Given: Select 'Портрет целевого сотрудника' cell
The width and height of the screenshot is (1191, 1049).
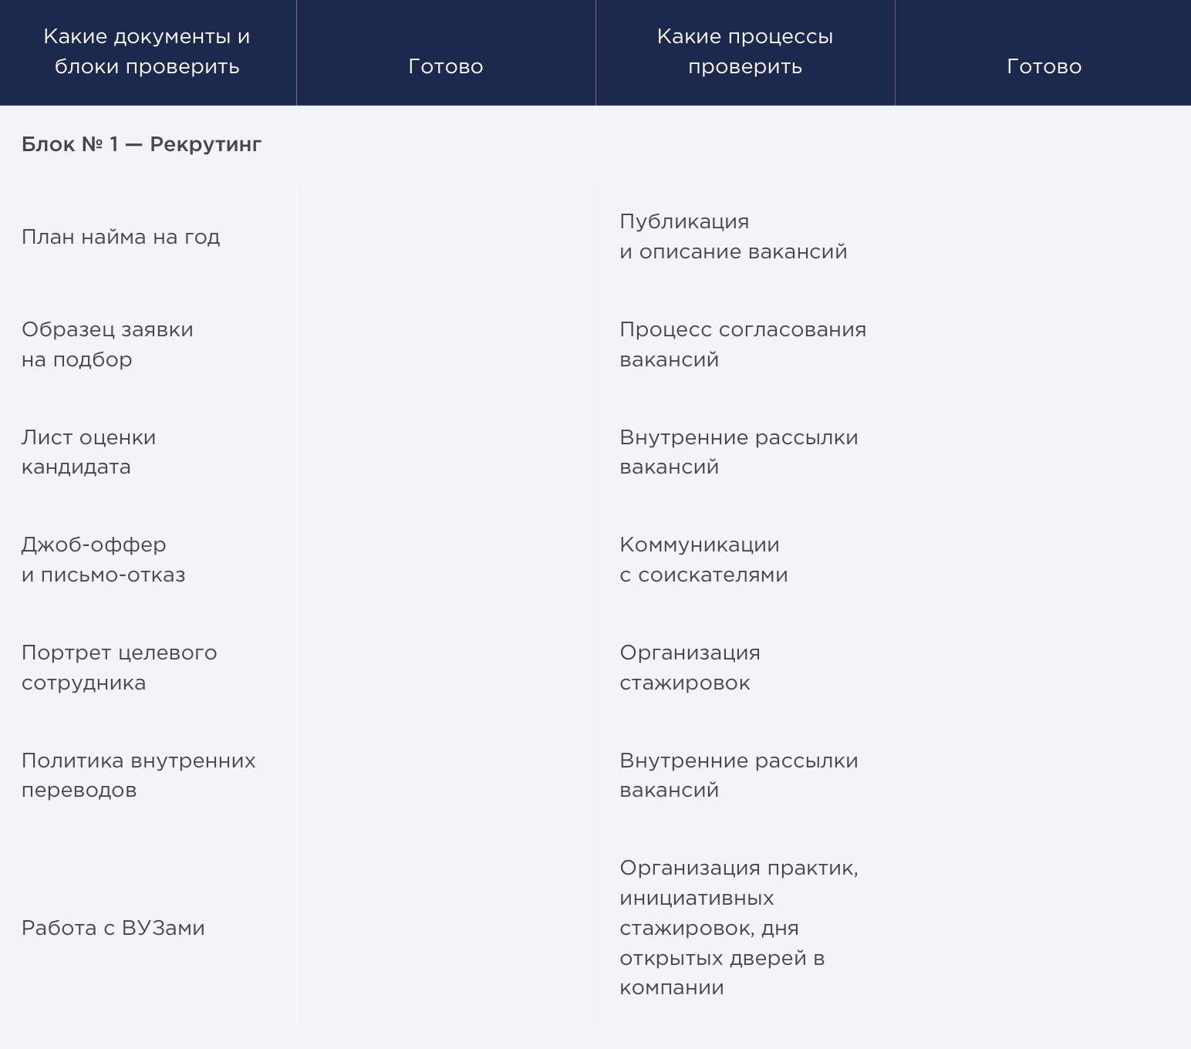Looking at the screenshot, I should (119, 667).
